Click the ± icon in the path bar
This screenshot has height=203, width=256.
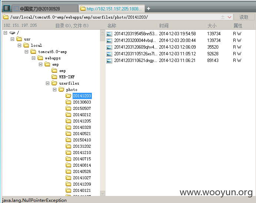point(223,17)
